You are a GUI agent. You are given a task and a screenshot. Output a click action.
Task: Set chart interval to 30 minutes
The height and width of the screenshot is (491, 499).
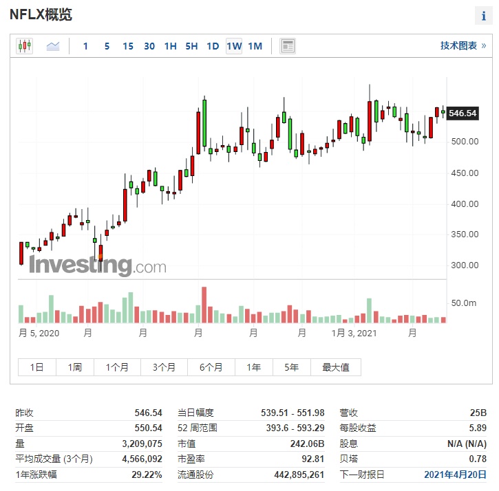click(x=149, y=47)
